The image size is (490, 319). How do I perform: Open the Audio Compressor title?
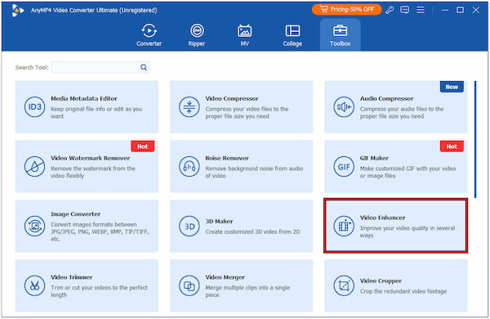point(386,99)
